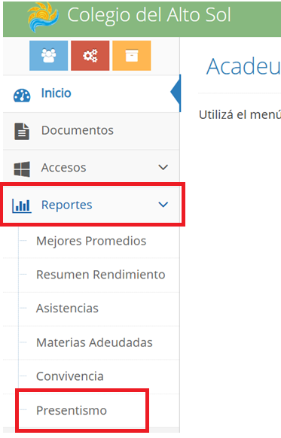Open Documentos in the sidebar
This screenshot has height=438, width=281.
pos(91,131)
